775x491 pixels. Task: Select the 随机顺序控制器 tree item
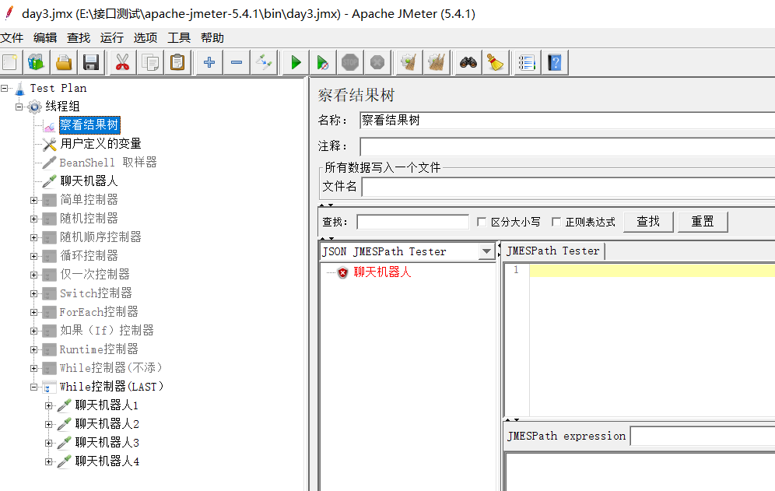click(101, 237)
